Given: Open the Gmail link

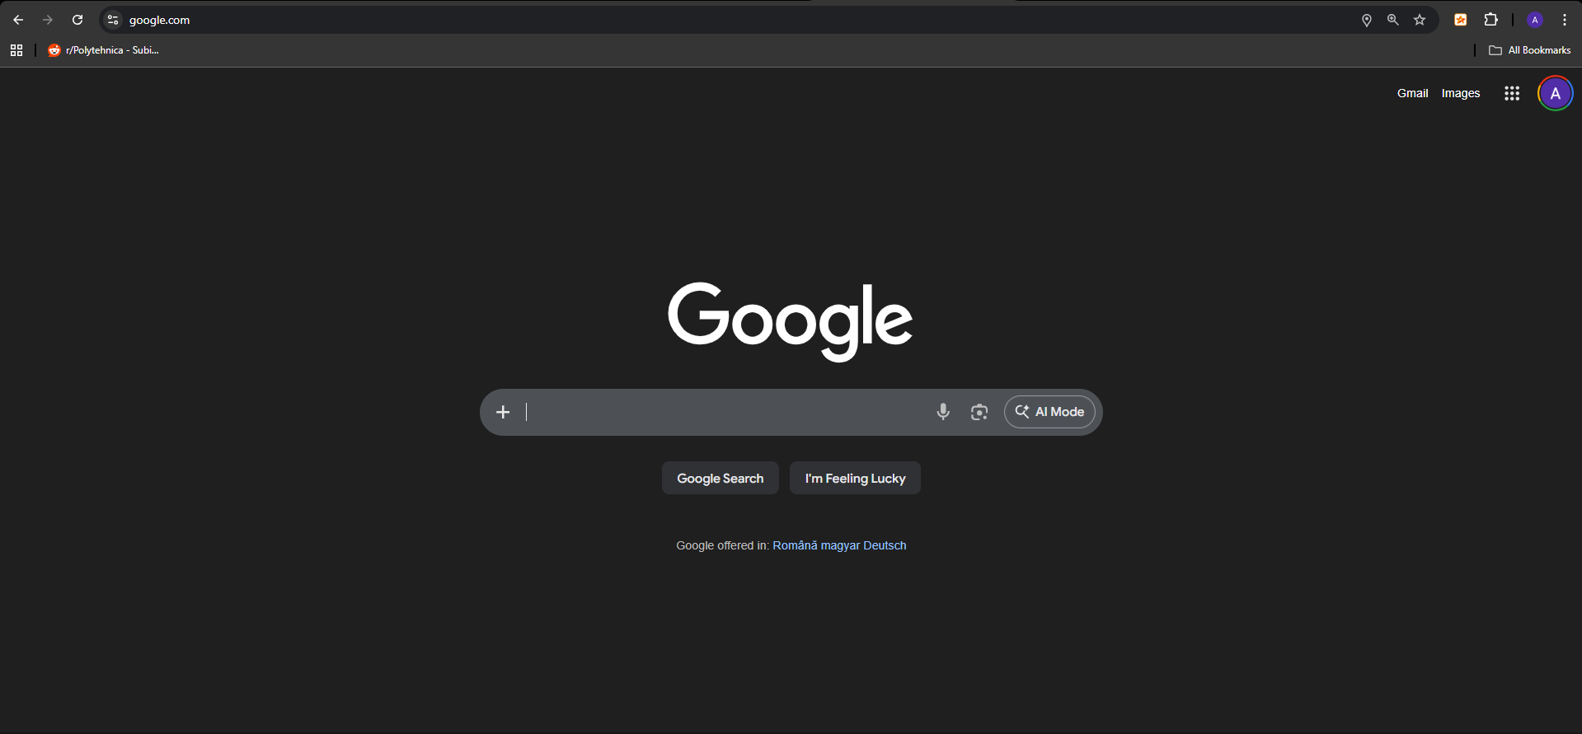Looking at the screenshot, I should [1412, 93].
